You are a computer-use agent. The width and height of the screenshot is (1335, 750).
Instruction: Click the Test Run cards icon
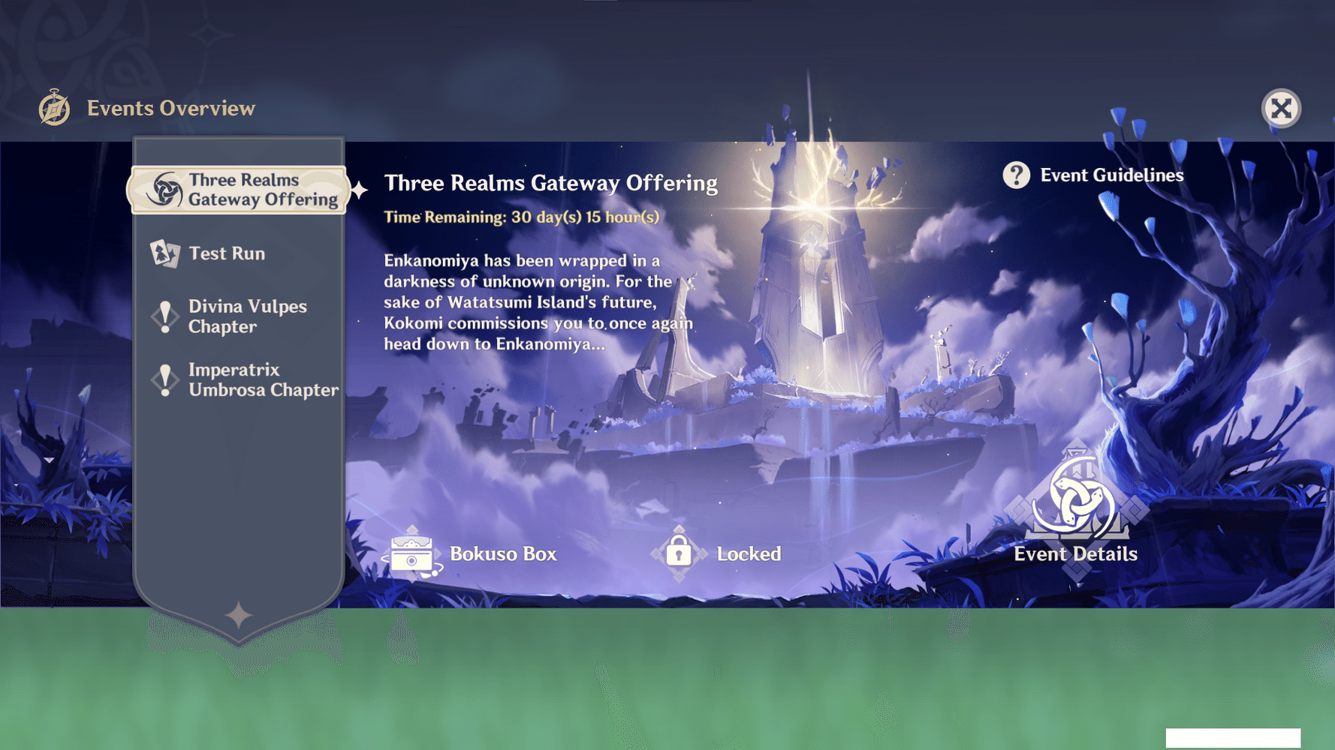(x=164, y=253)
